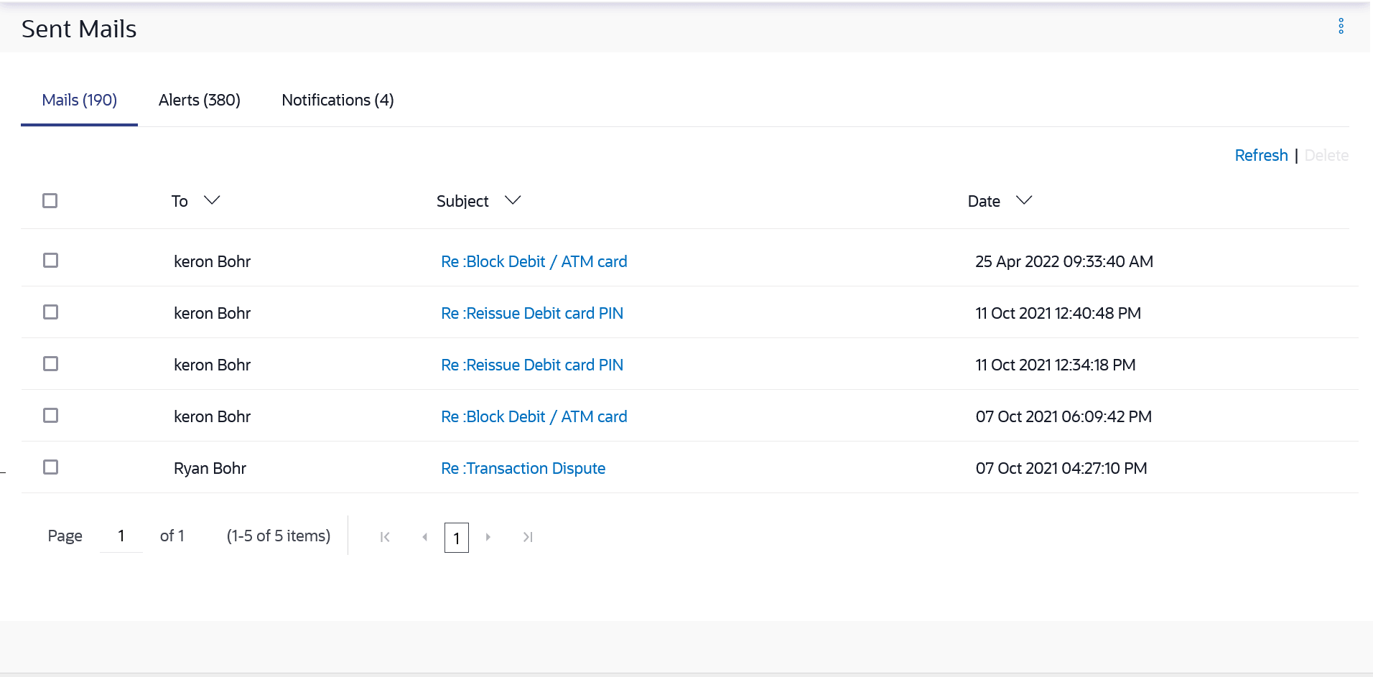The height and width of the screenshot is (677, 1373).
Task: Click the Page number input field
Action: [x=121, y=536]
